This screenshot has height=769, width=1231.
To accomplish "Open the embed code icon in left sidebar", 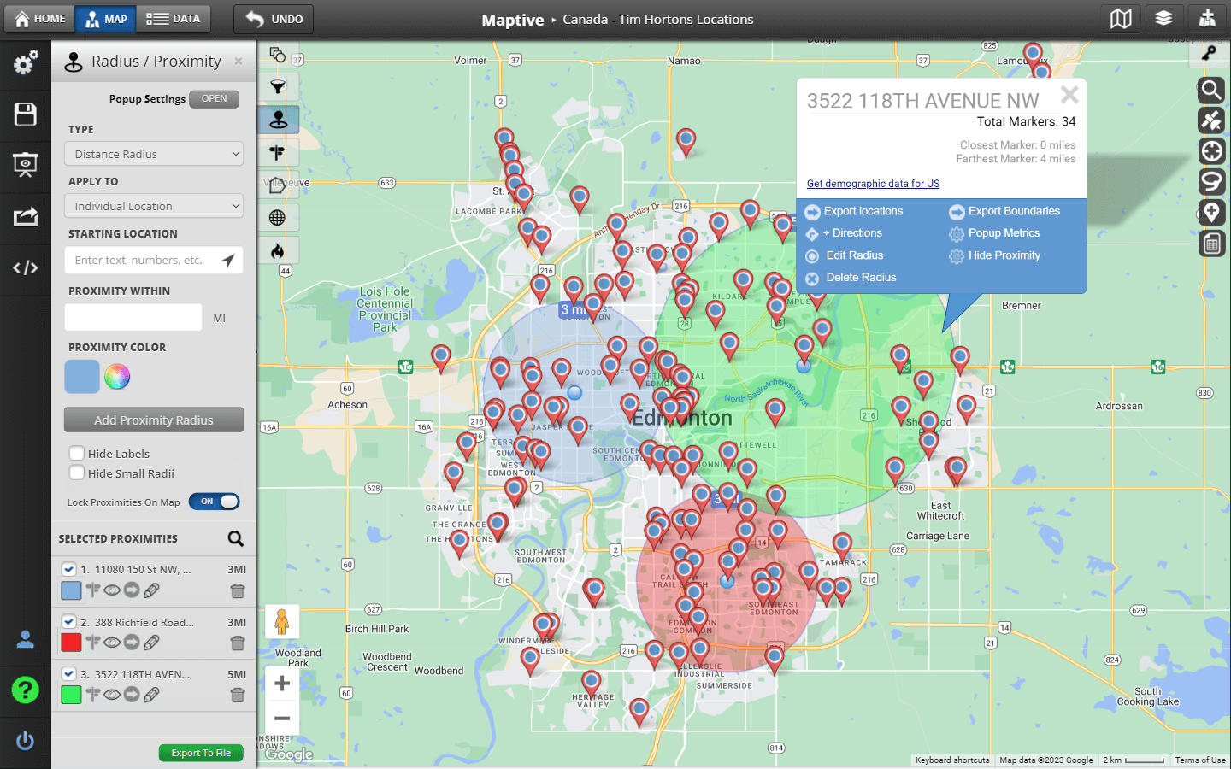I will [25, 269].
